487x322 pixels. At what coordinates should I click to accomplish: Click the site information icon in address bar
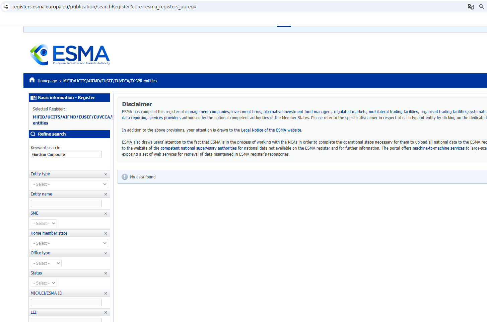click(x=6, y=7)
